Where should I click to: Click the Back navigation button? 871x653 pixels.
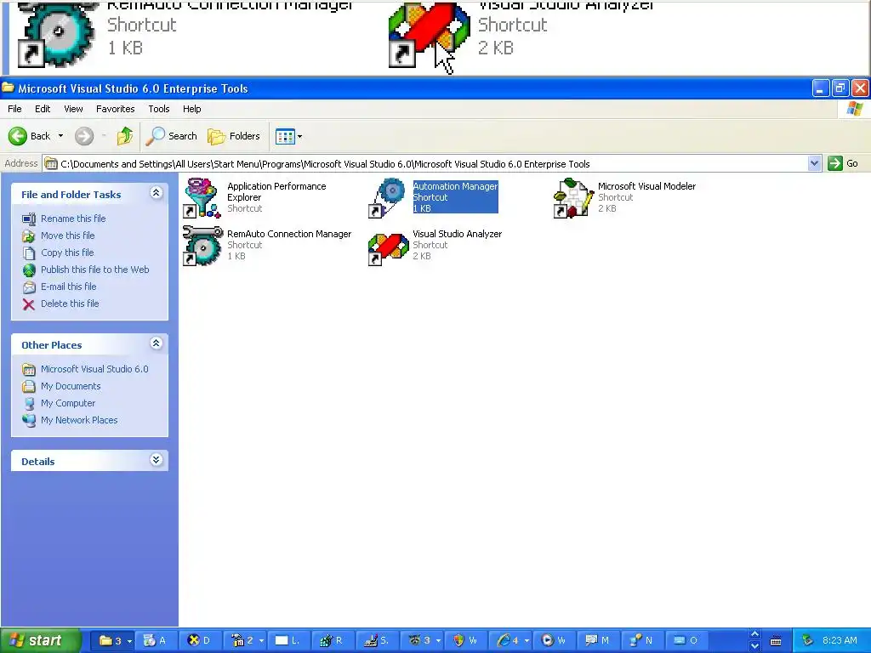[x=30, y=136]
